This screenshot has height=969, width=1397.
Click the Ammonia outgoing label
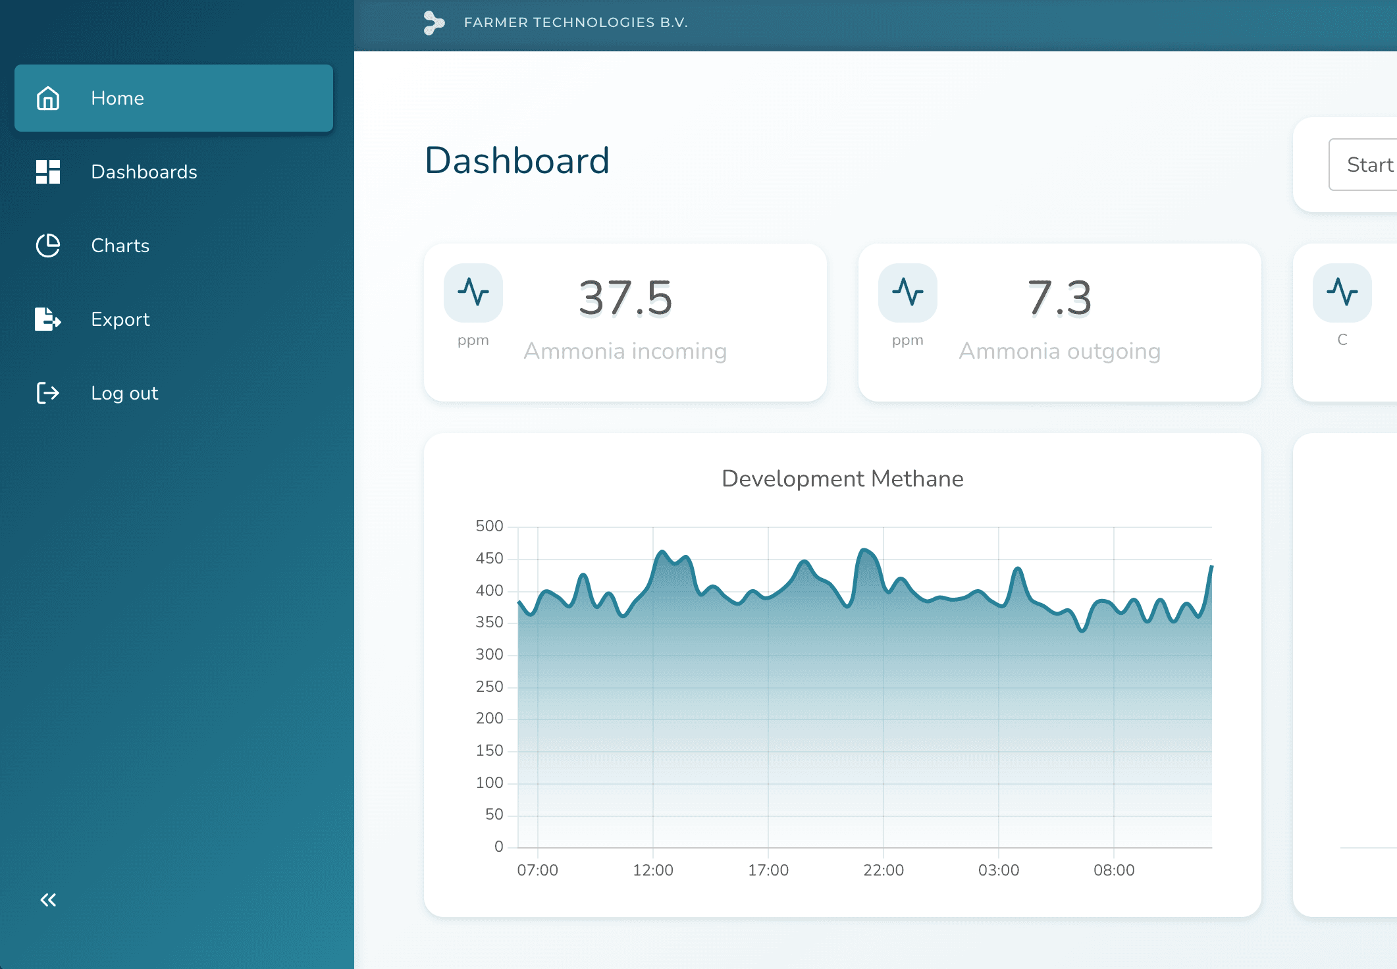1060,351
